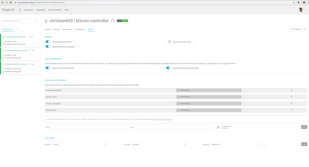This screenshot has width=309, height=167.
Task: Open the go-hello-world repository in sidebar
Action: coord(15,37)
